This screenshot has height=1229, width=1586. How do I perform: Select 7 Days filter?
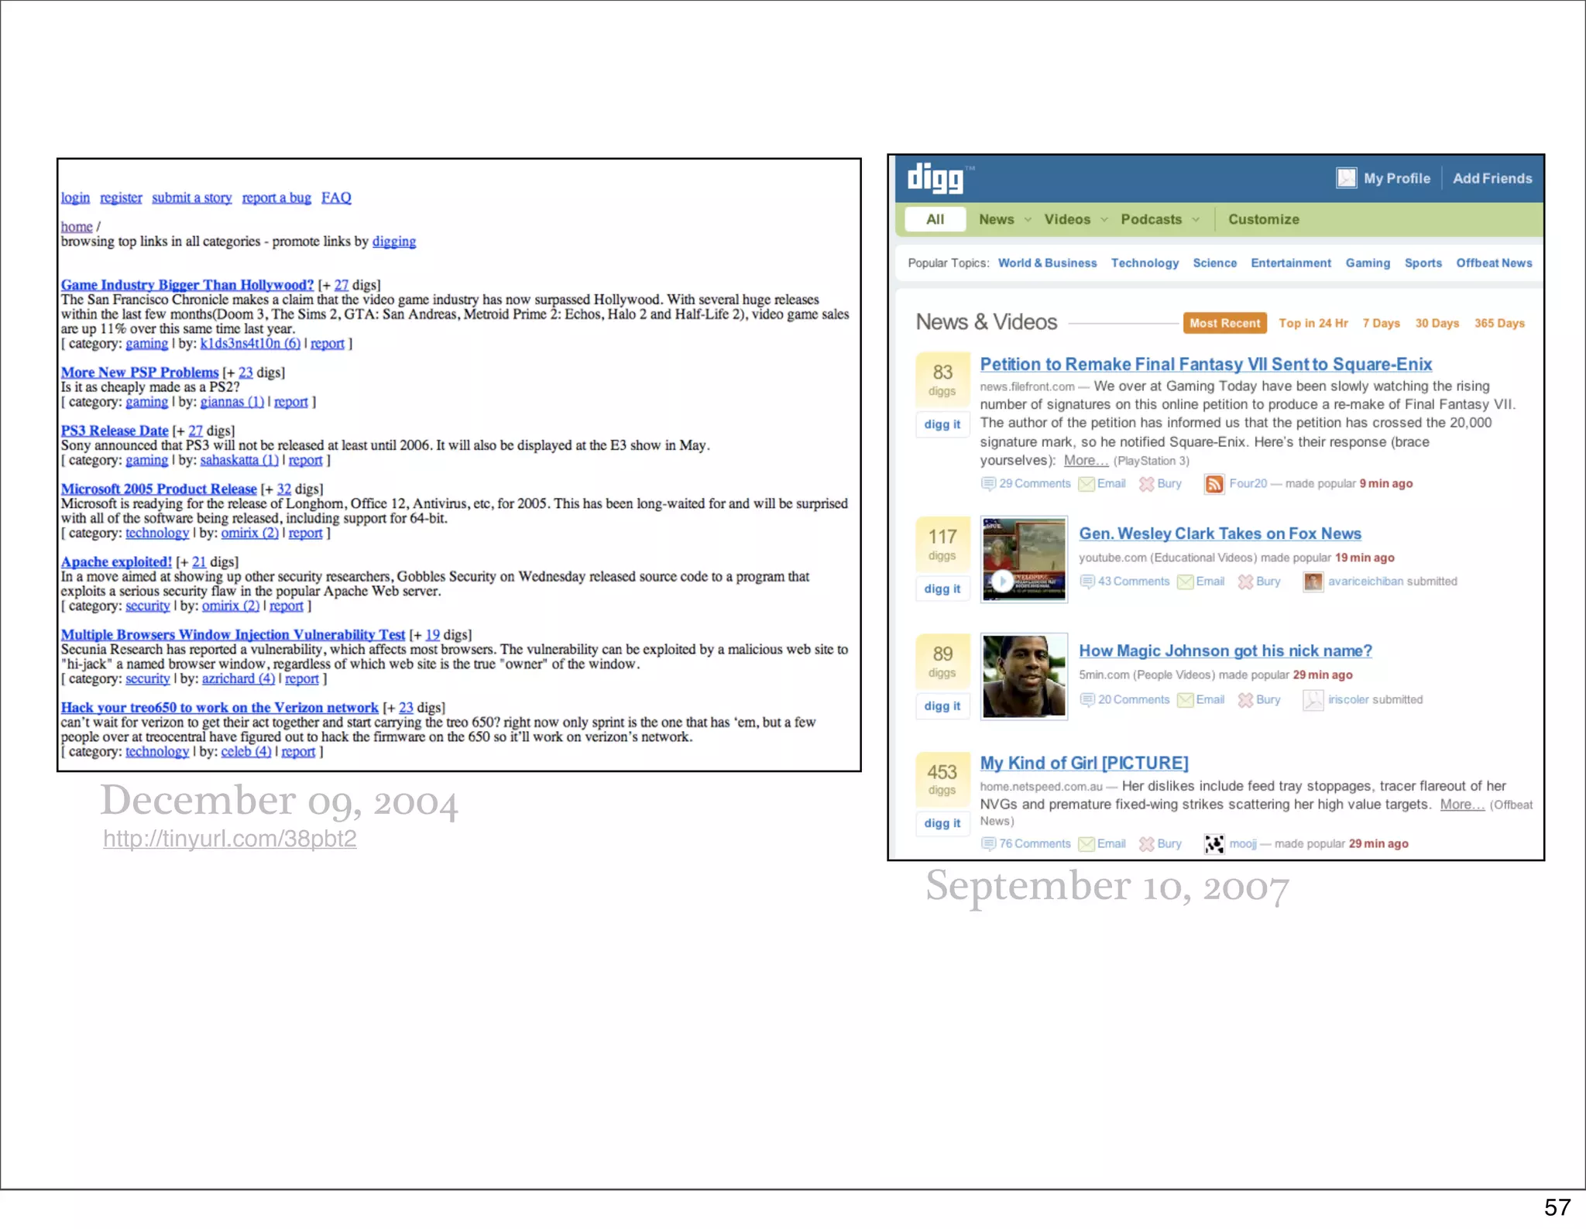click(x=1382, y=323)
